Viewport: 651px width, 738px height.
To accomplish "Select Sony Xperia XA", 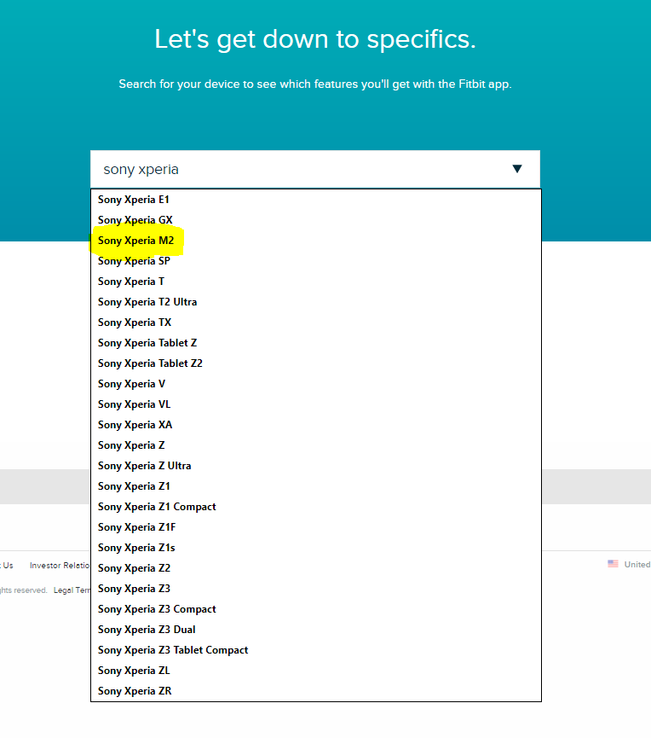I will [316, 425].
